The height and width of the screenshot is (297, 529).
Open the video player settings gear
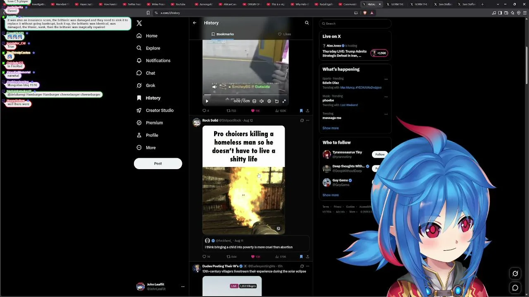(269, 101)
